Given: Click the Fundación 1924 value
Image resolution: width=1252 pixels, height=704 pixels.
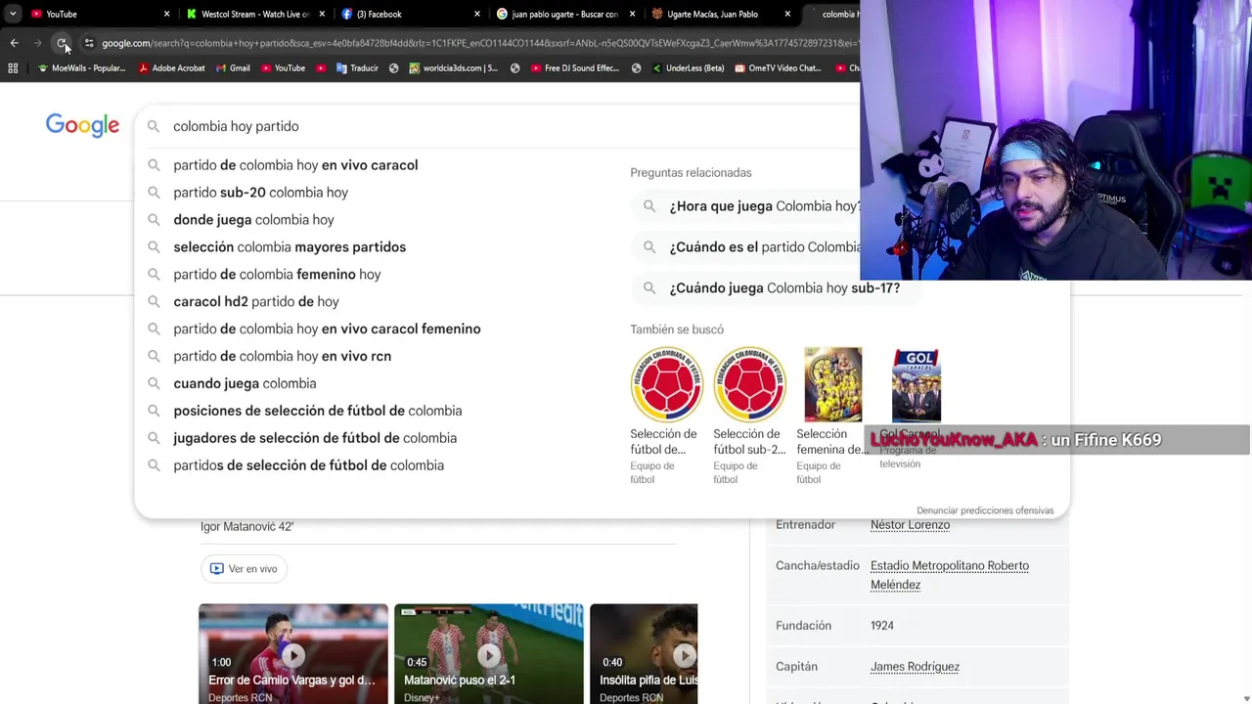Looking at the screenshot, I should click(x=881, y=626).
